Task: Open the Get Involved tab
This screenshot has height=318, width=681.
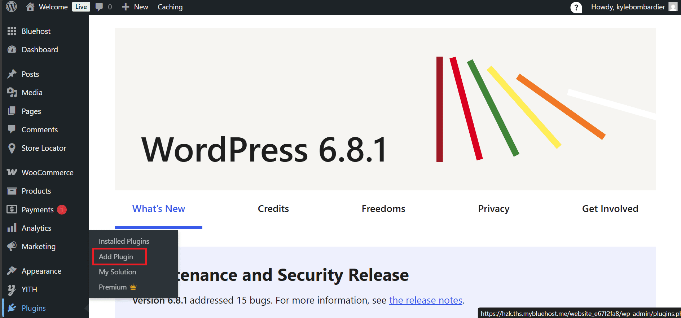Action: (610, 209)
